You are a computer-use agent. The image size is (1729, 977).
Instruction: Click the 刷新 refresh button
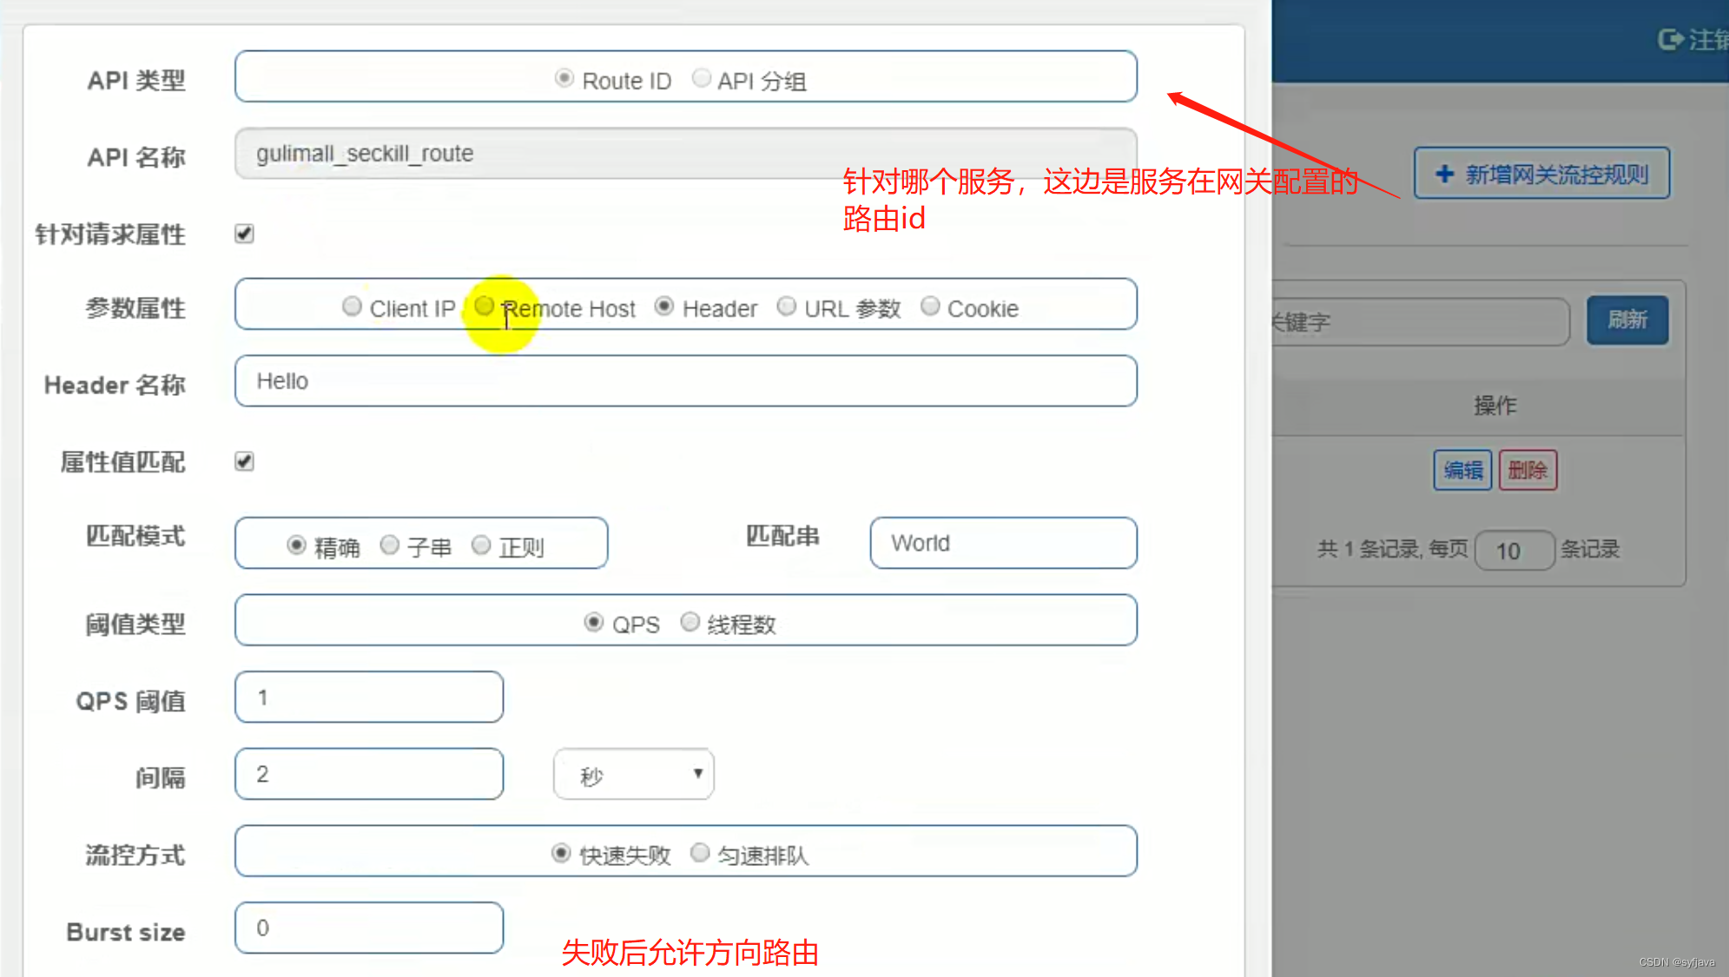click(1627, 320)
